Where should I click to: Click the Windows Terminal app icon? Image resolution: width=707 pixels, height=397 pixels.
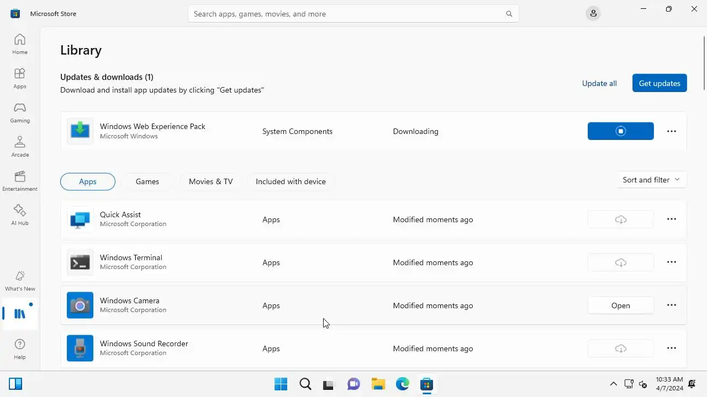[80, 262]
